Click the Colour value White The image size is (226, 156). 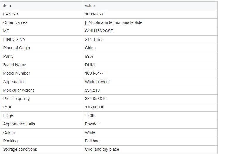tap(90, 132)
